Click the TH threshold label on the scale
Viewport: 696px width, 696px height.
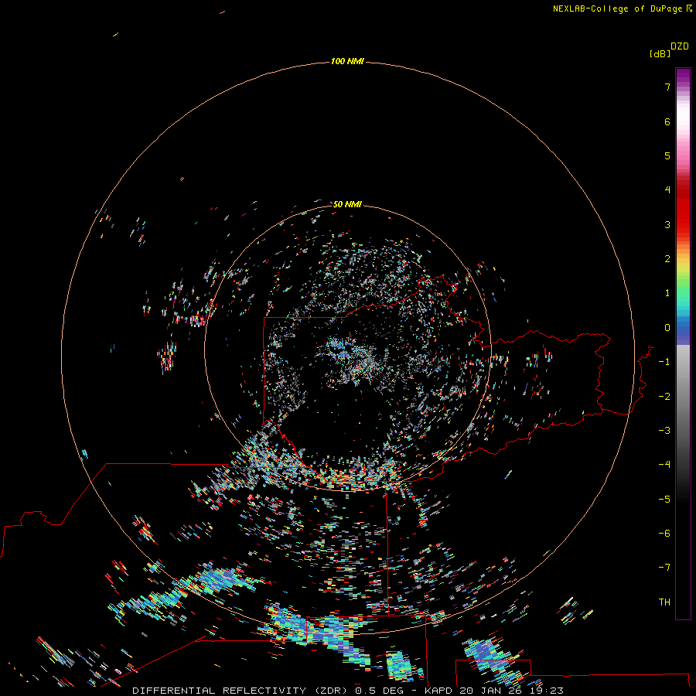pyautogui.click(x=664, y=602)
